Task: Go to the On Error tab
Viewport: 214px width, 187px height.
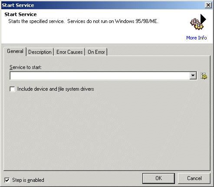Action: pyautogui.click(x=96, y=52)
